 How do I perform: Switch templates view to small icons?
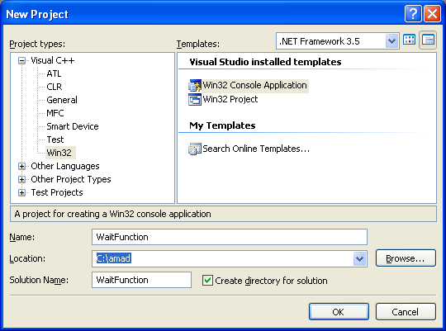pyautogui.click(x=428, y=40)
